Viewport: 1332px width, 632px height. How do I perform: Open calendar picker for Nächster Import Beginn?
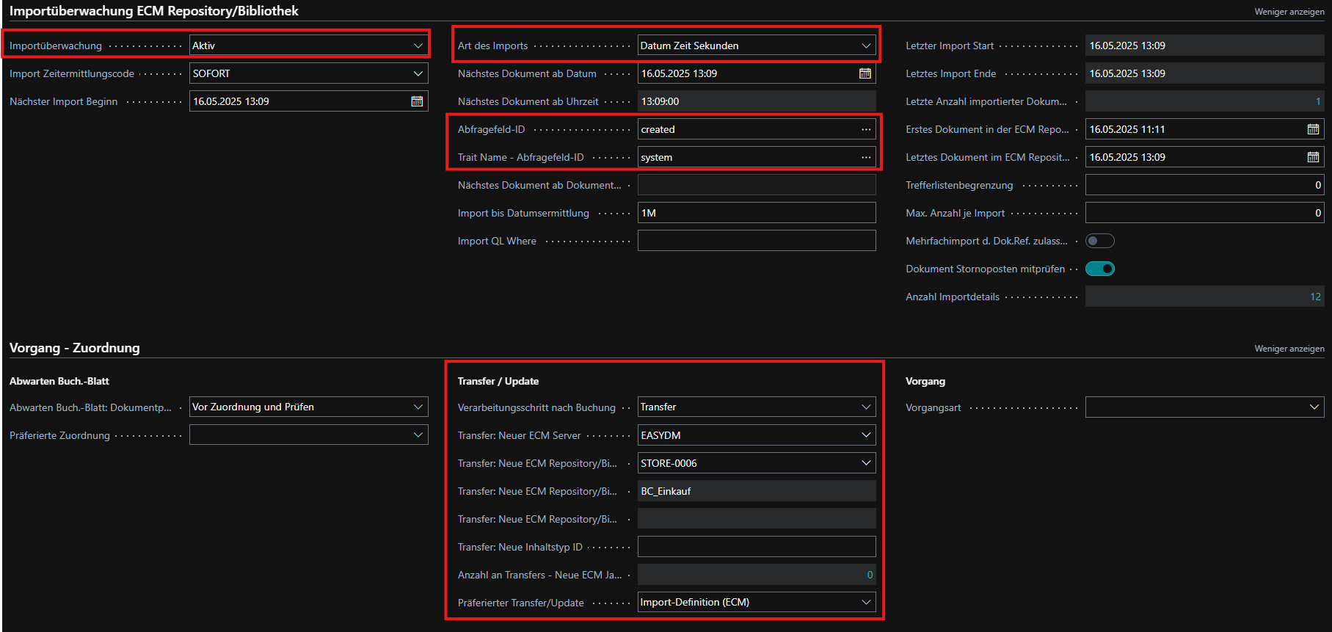coord(417,101)
